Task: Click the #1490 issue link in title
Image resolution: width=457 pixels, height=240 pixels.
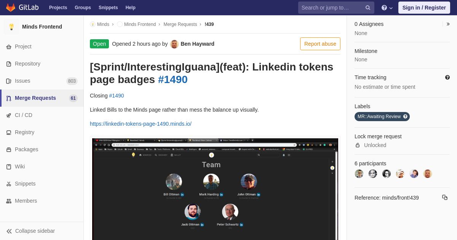Action: 173,80
